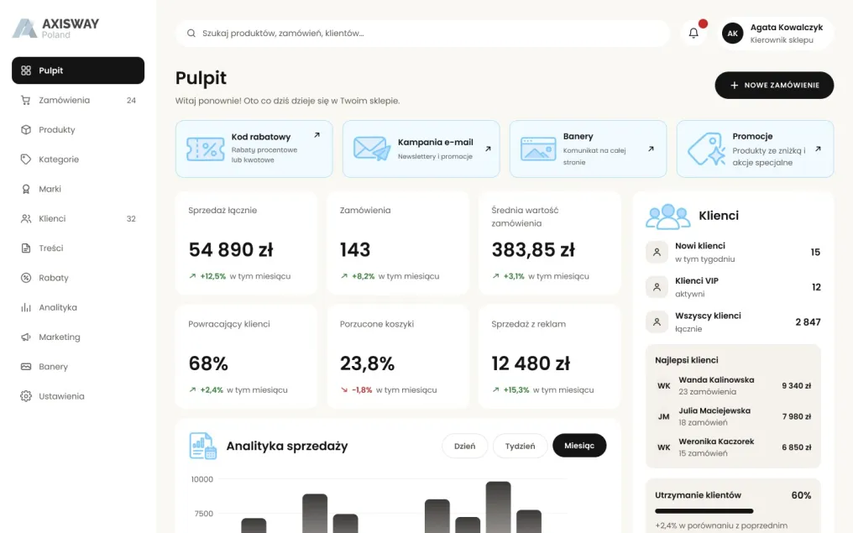Viewport: 853px width, 533px height.
Task: Click the Pulpit grid icon in sidebar
Action: (x=25, y=71)
